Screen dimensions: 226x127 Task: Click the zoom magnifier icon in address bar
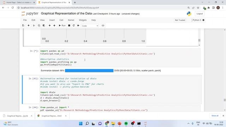click(189, 8)
